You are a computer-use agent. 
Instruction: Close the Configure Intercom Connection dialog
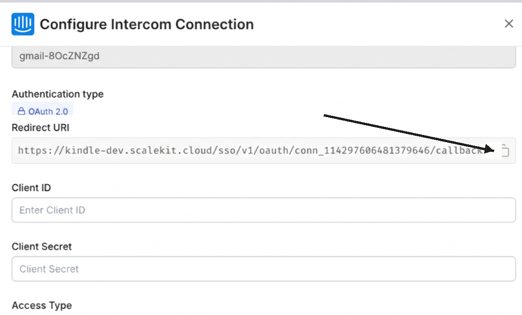[x=509, y=24]
